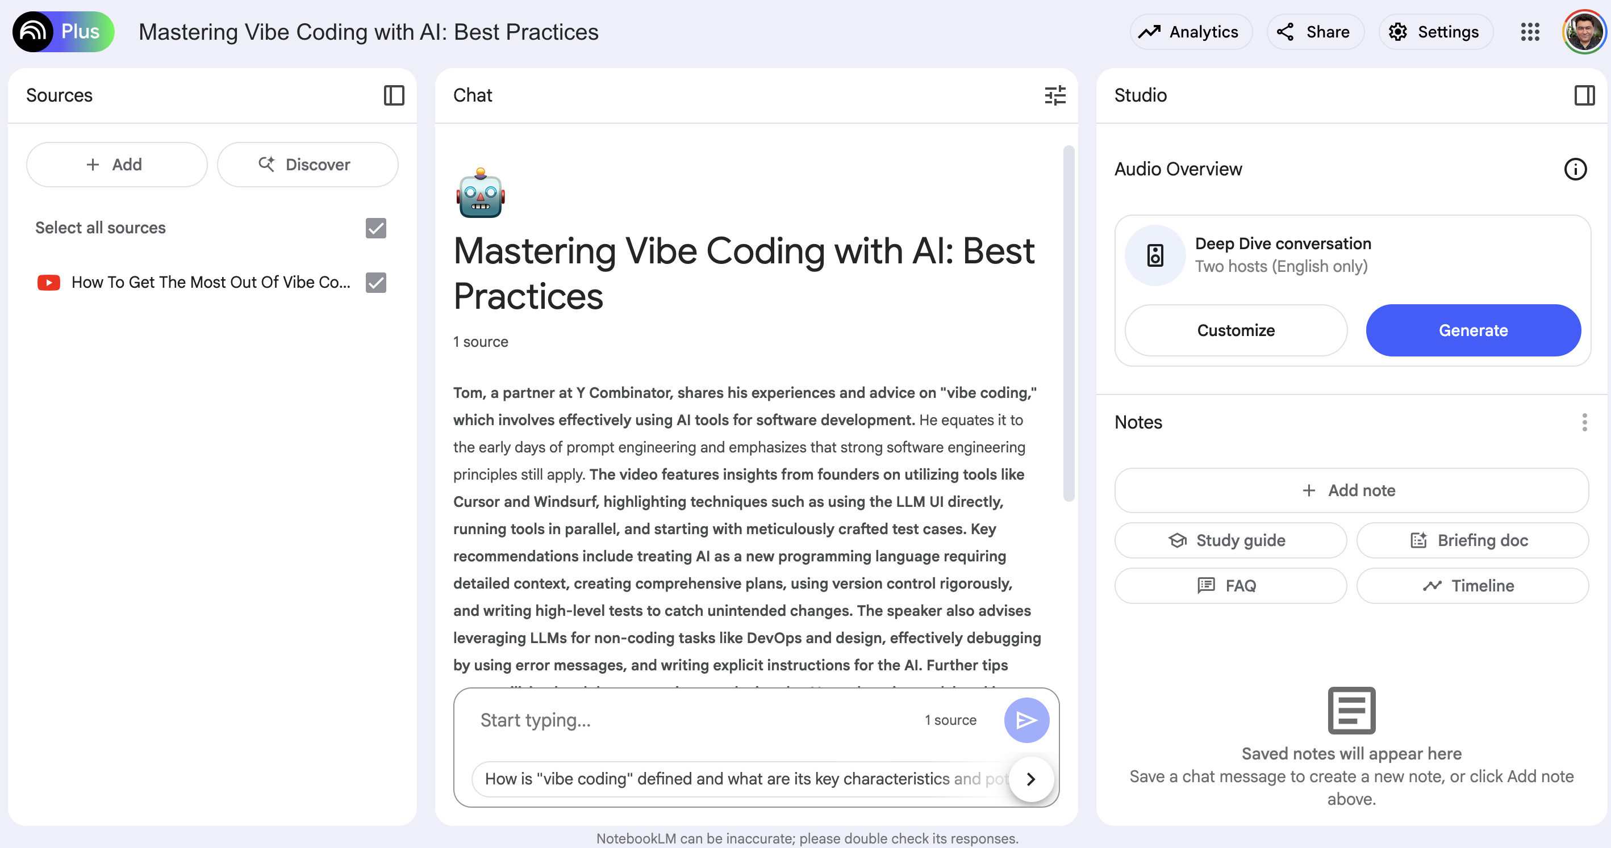Viewport: 1611px width, 848px height.
Task: Generate the Deep Dive audio overview
Action: click(x=1473, y=330)
